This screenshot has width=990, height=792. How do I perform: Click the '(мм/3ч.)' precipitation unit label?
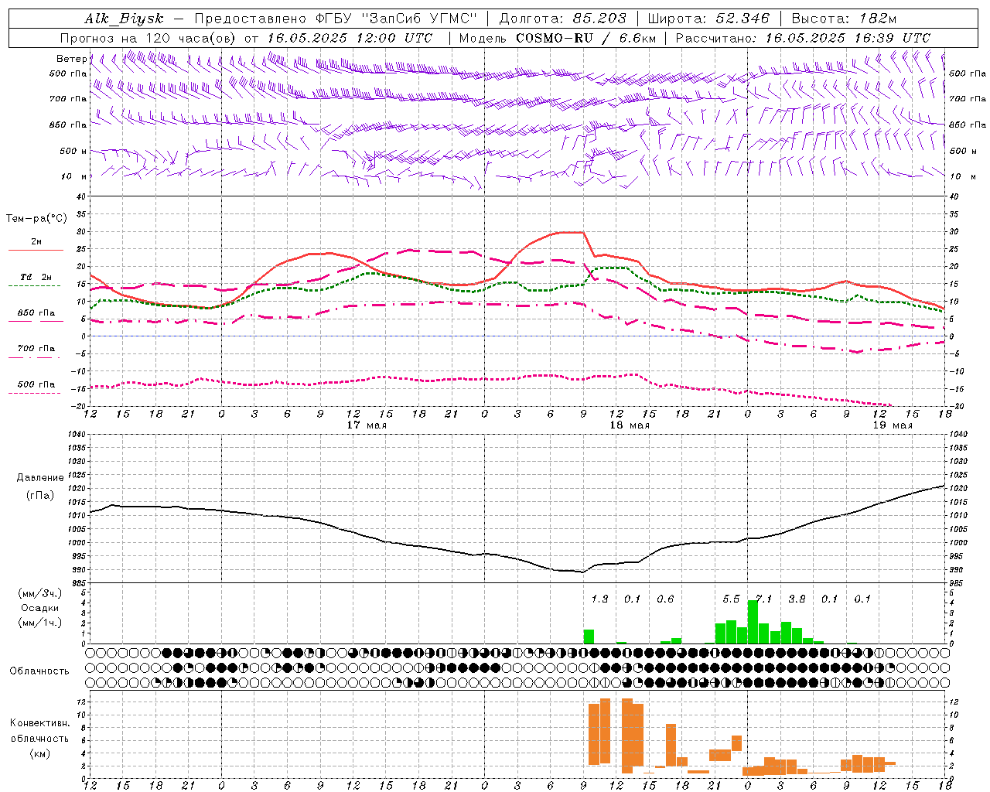[x=40, y=593]
